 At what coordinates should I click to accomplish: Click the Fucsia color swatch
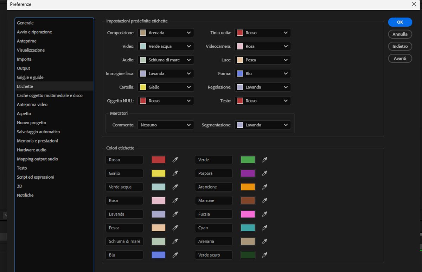(248, 214)
